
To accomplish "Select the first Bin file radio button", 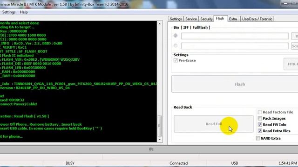I will 176,36.
